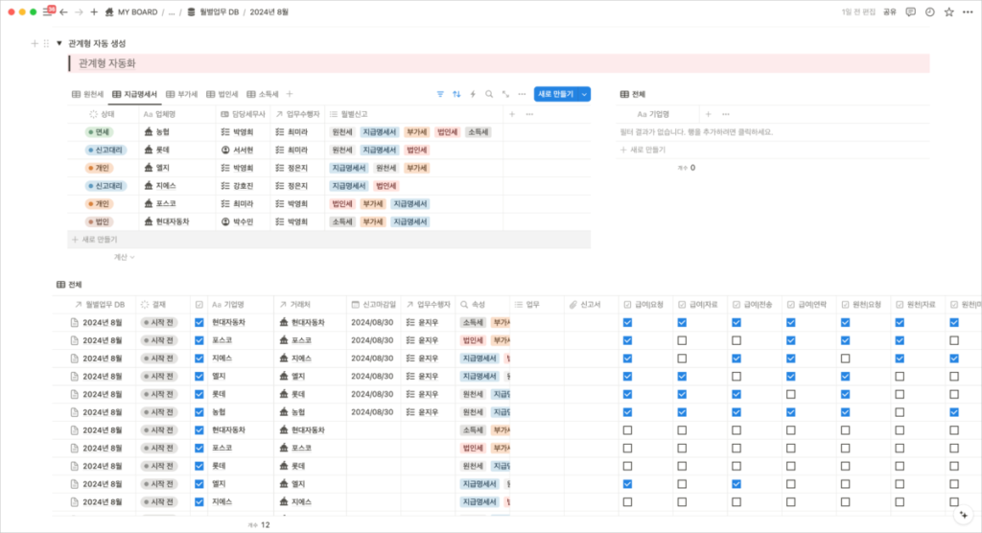Click pink 법인세 tag in 지에스 row
The image size is (982, 533).
pos(386,186)
